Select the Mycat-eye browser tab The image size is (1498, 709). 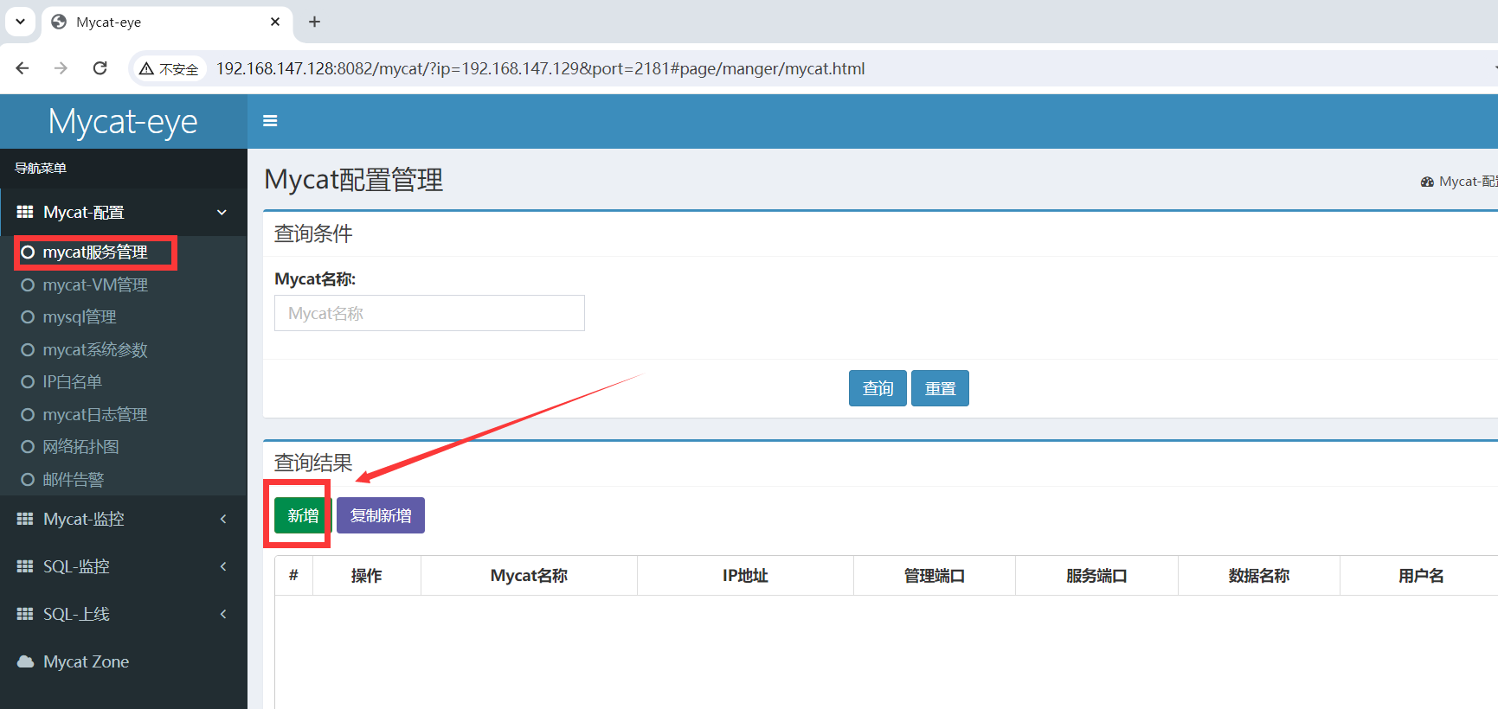(x=166, y=22)
